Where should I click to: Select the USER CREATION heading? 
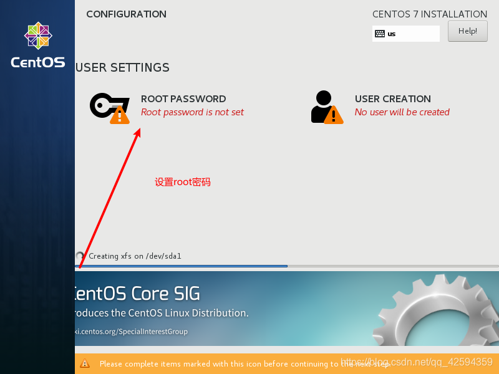tap(393, 99)
